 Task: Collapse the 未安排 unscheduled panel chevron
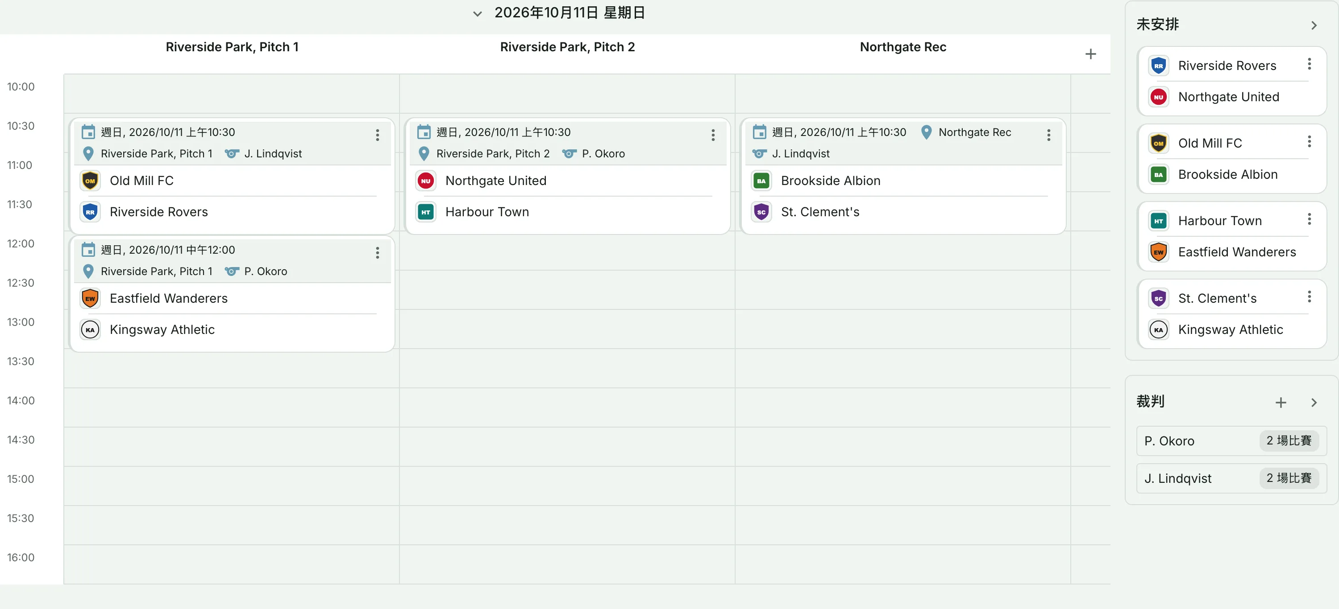[x=1314, y=25]
